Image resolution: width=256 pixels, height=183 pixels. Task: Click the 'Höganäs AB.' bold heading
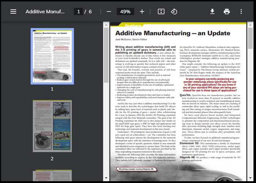click(187, 157)
